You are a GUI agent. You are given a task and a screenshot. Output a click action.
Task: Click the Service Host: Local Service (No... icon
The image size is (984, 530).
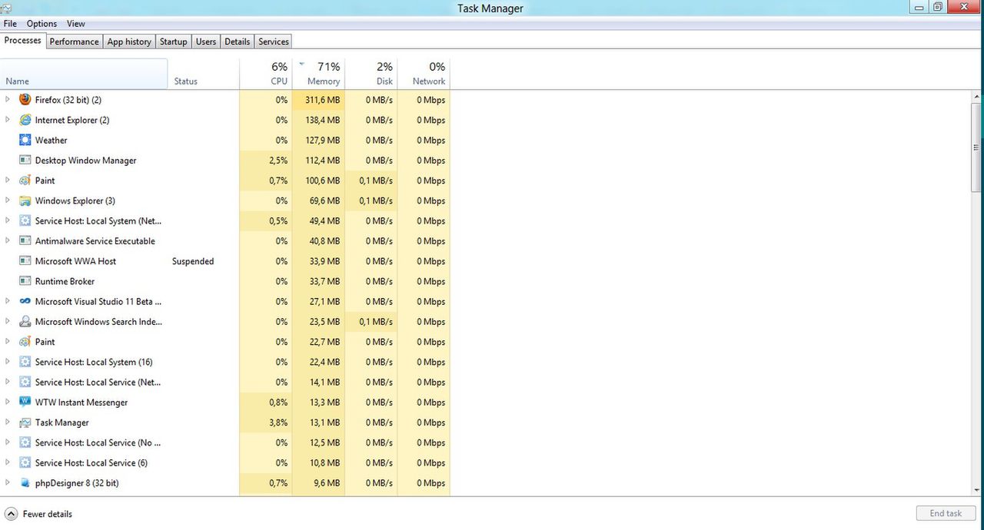point(25,442)
